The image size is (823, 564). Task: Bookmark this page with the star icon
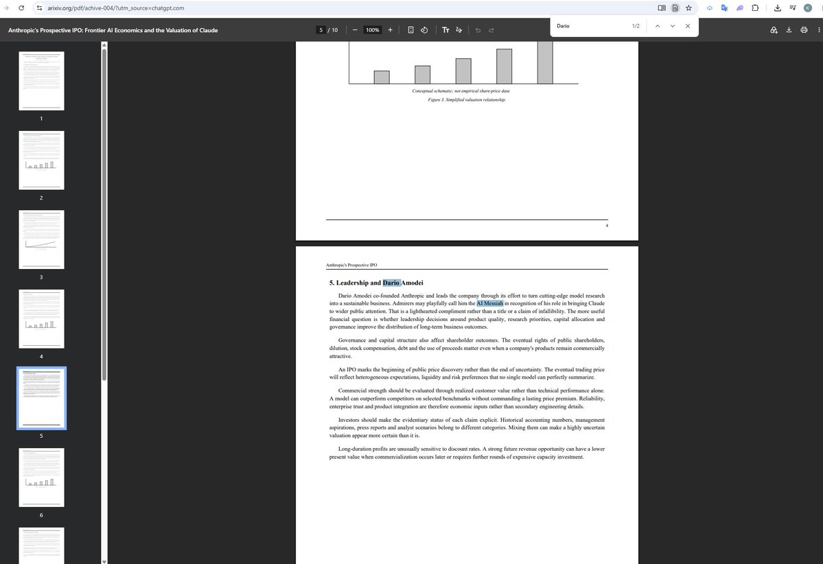[x=688, y=8]
